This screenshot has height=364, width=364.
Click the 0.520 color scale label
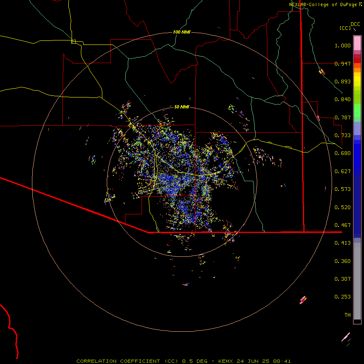343,207
